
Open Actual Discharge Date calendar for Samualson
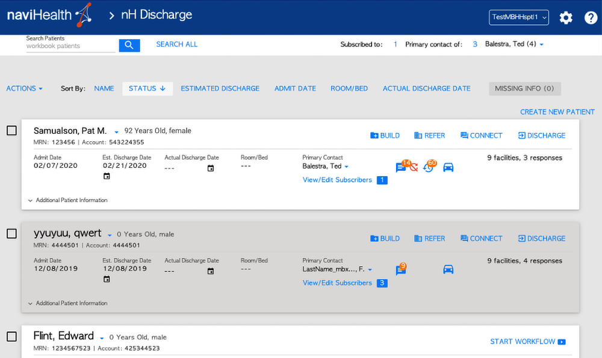(210, 168)
